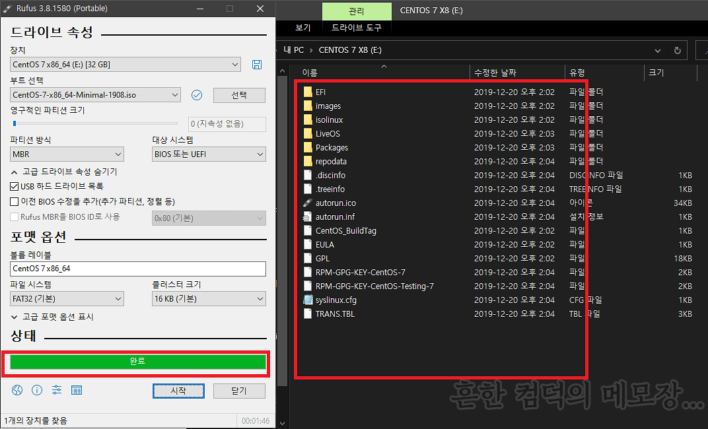Screen dimensions: 708x429
Task: Click the 영구적인 파티션 크기 slider handle
Action: 15,123
